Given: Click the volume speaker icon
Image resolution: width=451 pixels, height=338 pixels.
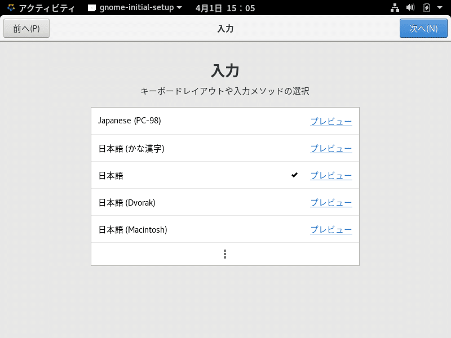Looking at the screenshot, I should pos(410,7).
